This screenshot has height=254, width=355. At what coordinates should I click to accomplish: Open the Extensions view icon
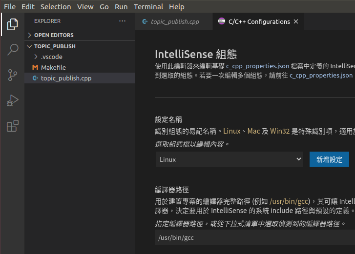tap(13, 126)
